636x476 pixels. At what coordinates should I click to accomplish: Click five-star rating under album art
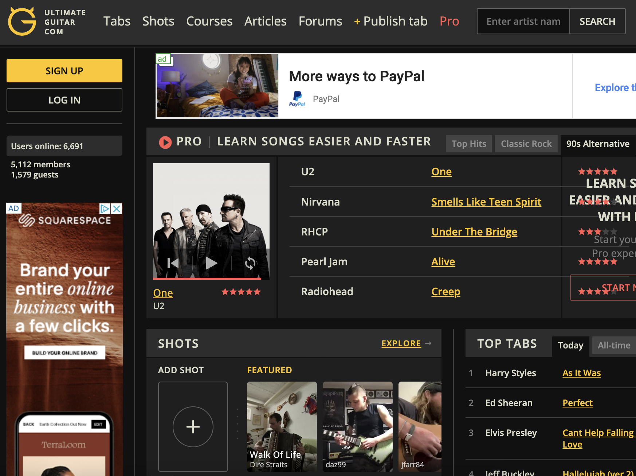click(x=241, y=292)
